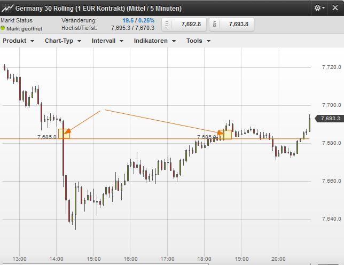Click the dropdown arrow beside the gear icon
Screen dimensions: 344x265
(323, 8)
